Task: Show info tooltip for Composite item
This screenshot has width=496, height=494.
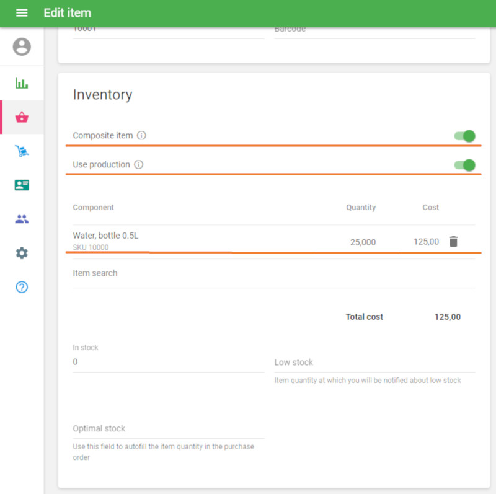Action: (x=141, y=136)
